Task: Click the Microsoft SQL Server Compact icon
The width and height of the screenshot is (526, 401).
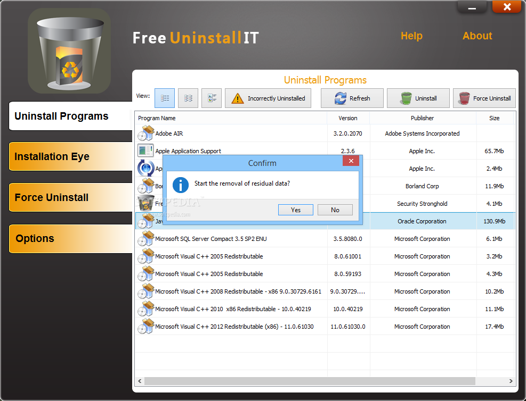Action: click(x=146, y=238)
